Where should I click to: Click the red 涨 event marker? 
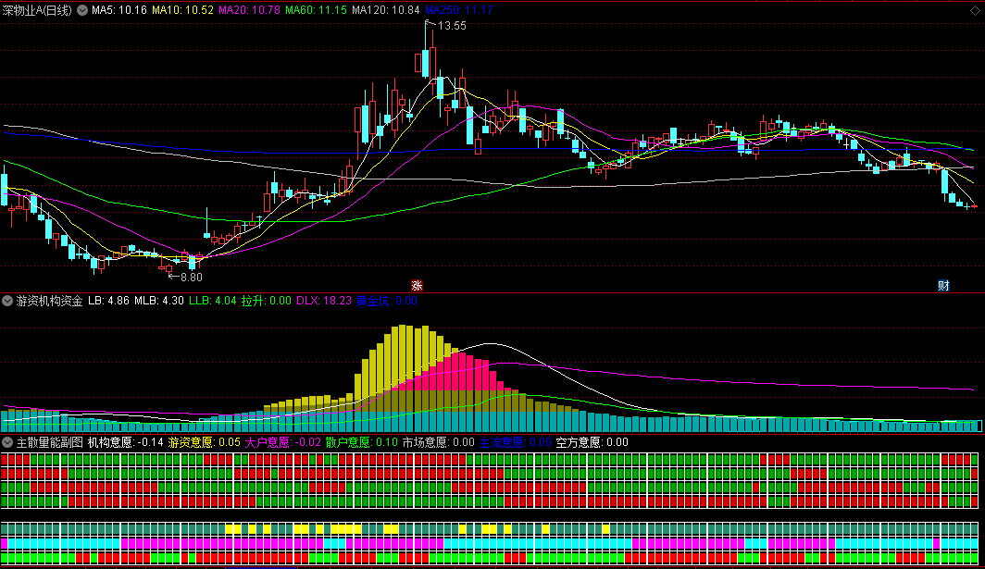pyautogui.click(x=417, y=286)
